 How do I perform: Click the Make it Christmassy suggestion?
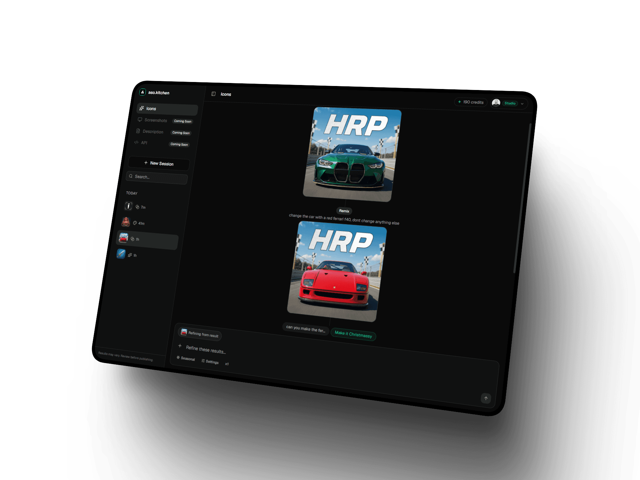[x=353, y=334]
